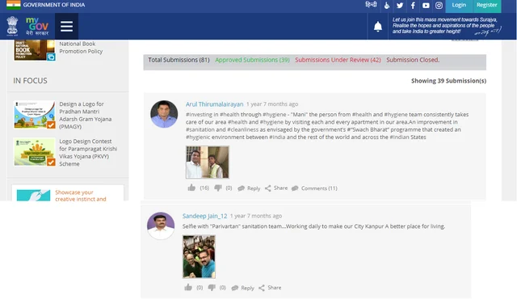The height and width of the screenshot is (304, 517).
Task: Select Total Submissions (81) tab
Action: 179,60
